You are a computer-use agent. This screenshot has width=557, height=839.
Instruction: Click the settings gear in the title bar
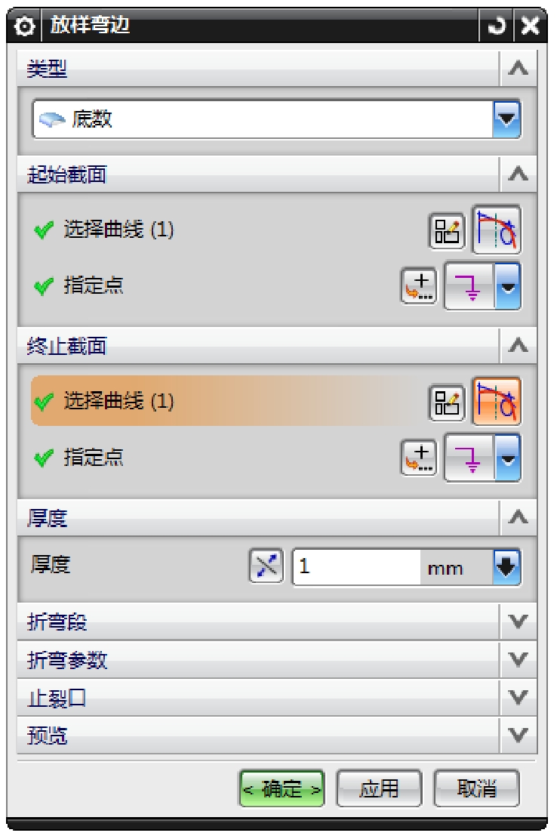[x=24, y=26]
